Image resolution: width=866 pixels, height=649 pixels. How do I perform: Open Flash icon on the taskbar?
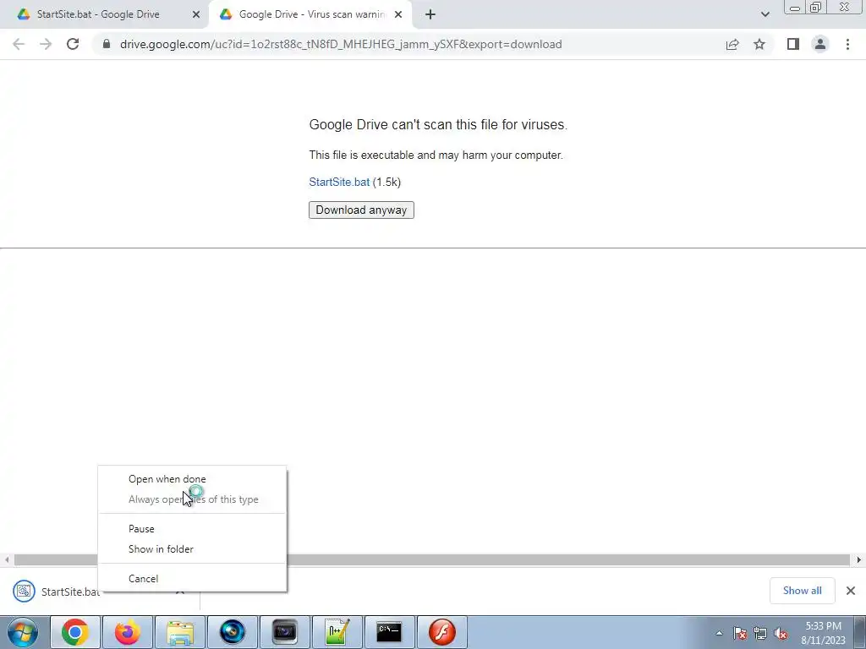(x=441, y=632)
